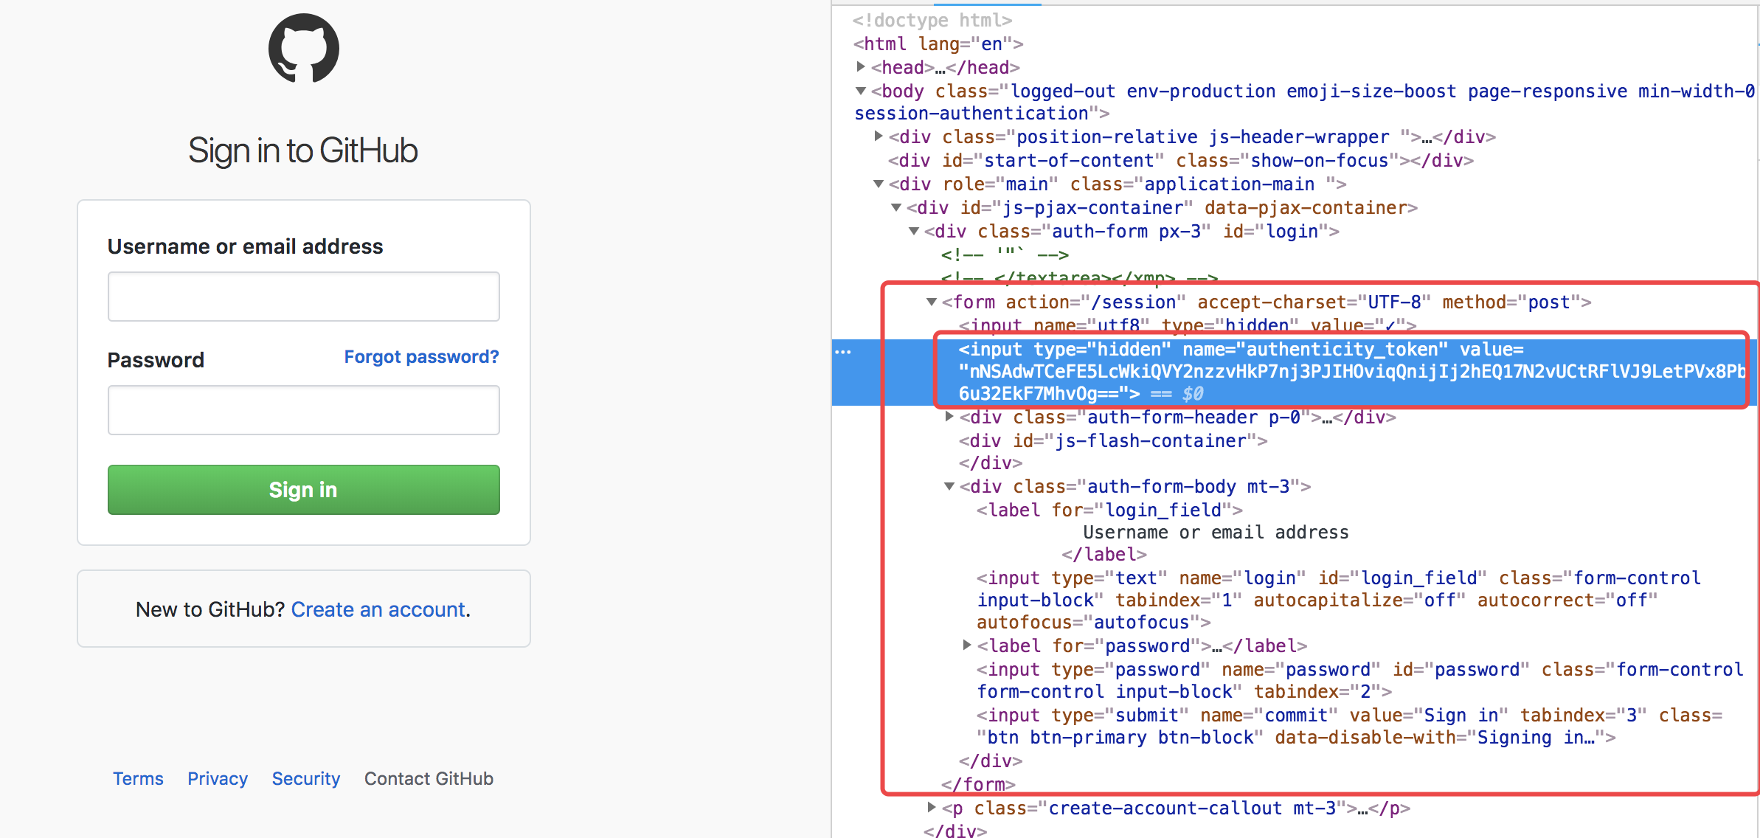This screenshot has width=1760, height=838.
Task: Collapse the role main div node
Action: [879, 184]
